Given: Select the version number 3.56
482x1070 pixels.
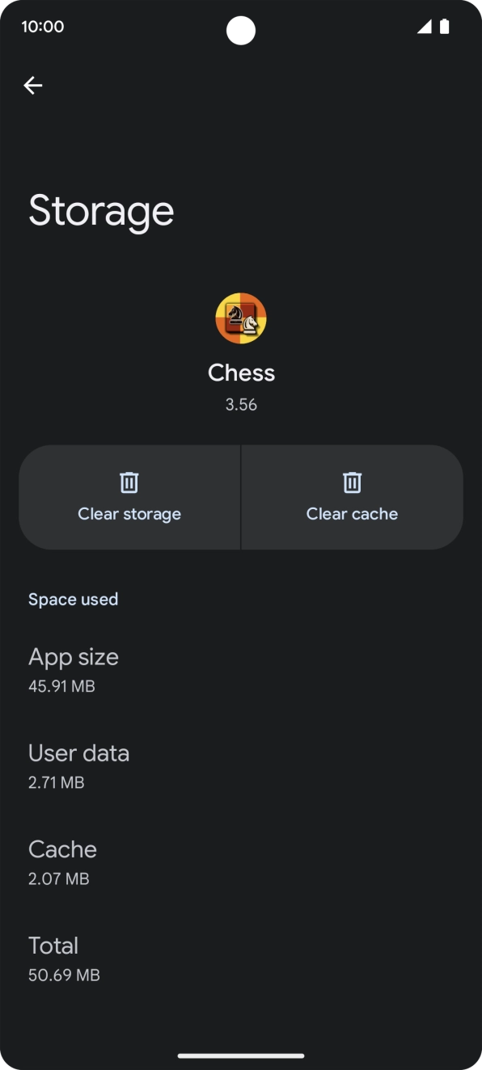Looking at the screenshot, I should [x=241, y=404].
